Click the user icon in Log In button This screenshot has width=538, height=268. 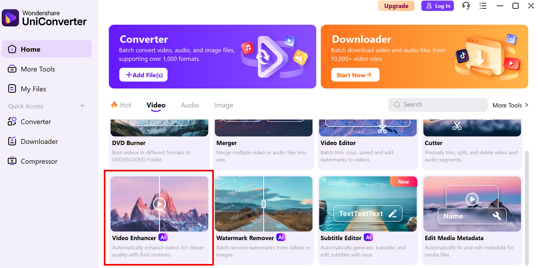click(429, 6)
